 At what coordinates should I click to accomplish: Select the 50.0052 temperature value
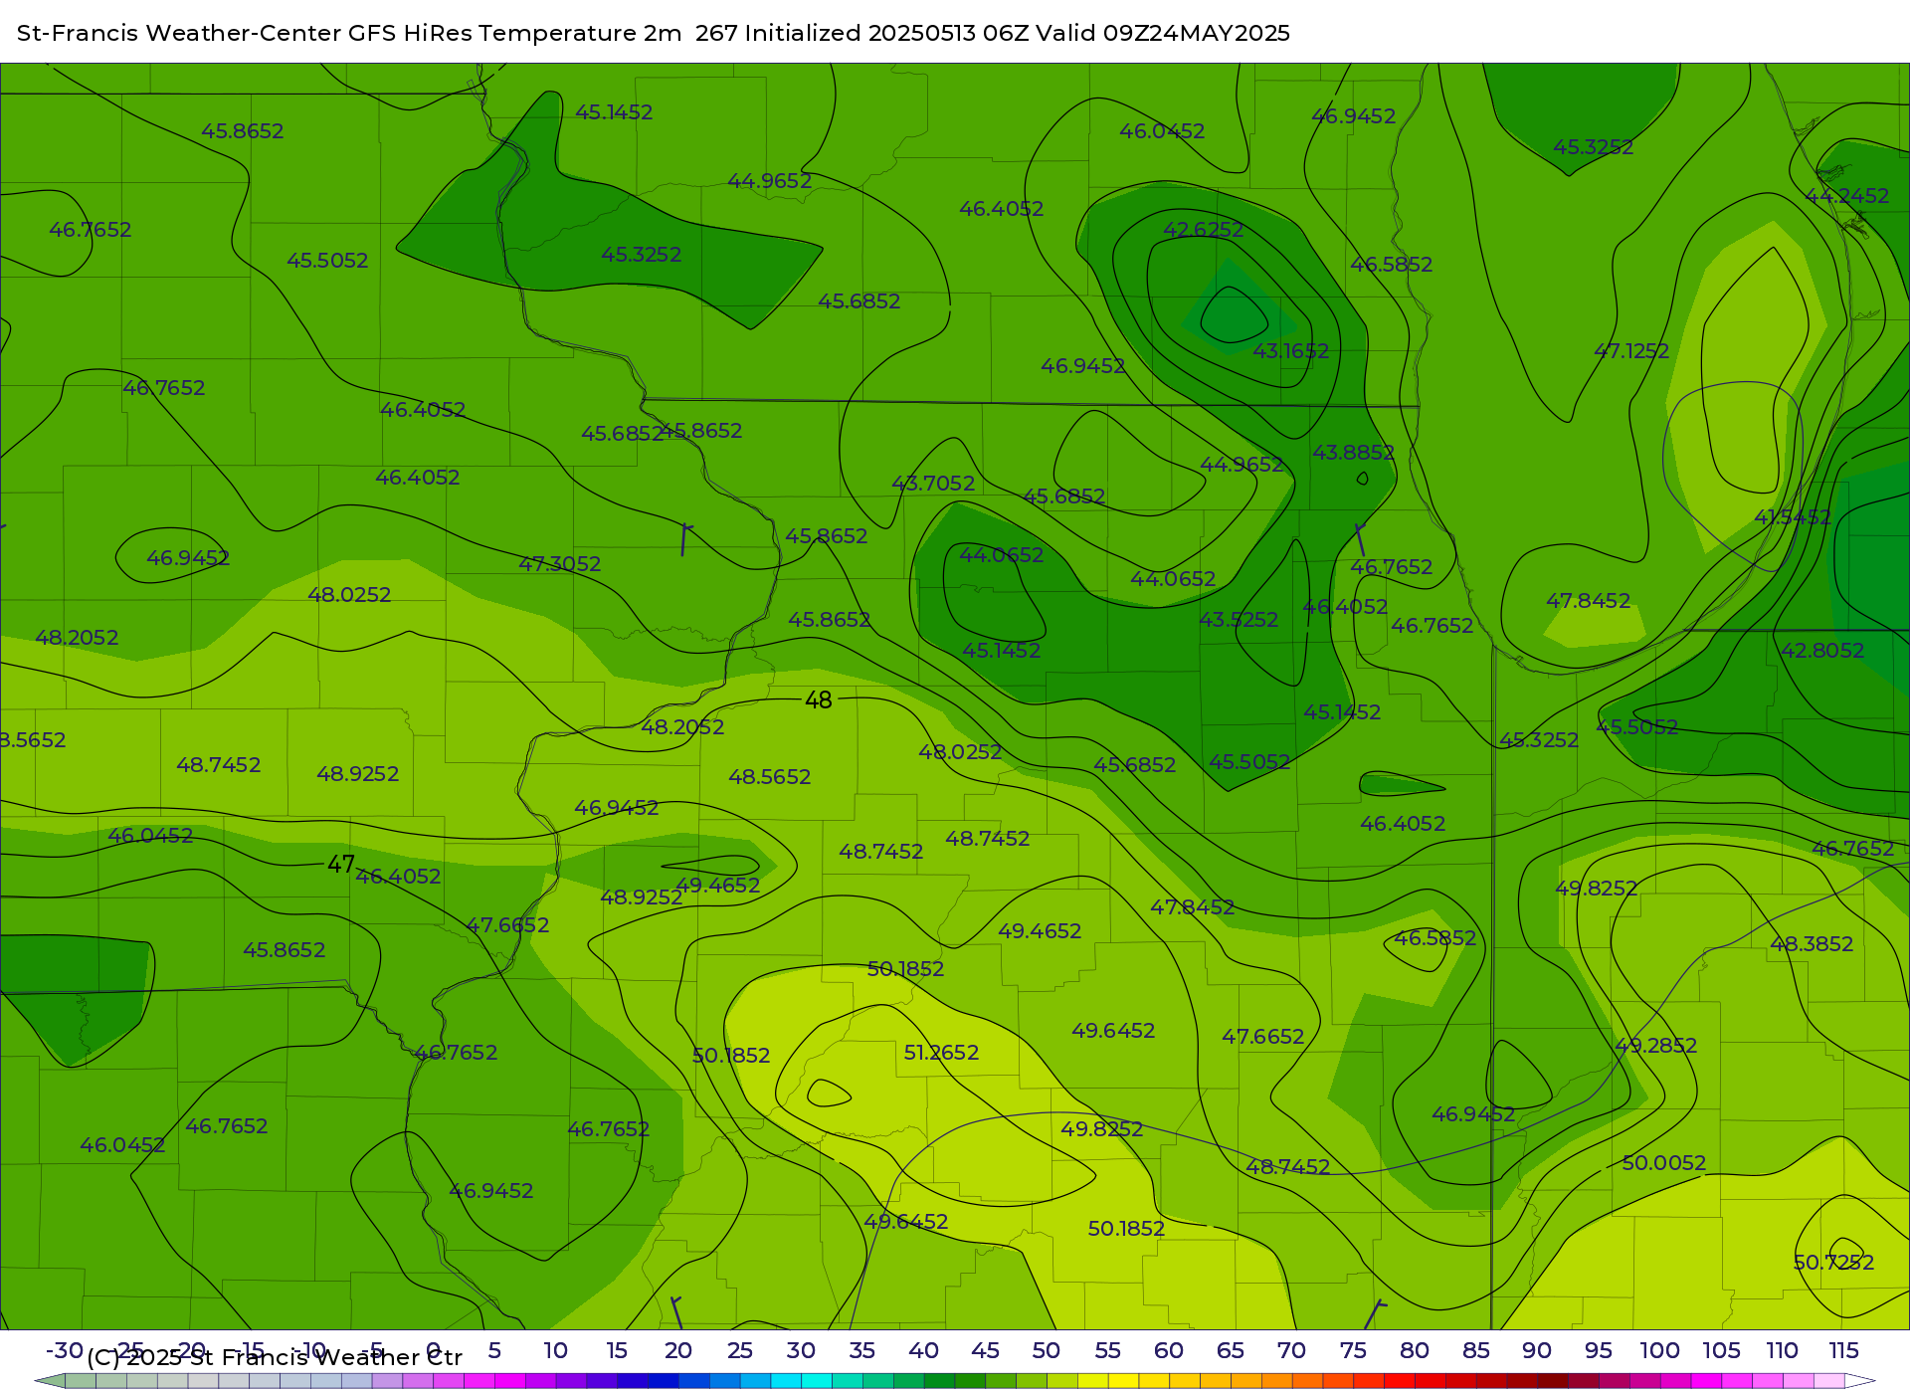[x=1663, y=1163]
